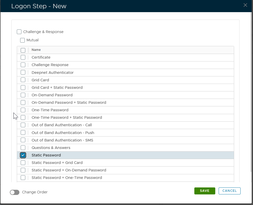253x205 pixels.
Task: Tick the One-Time Password checkbox
Action: tap(23, 110)
